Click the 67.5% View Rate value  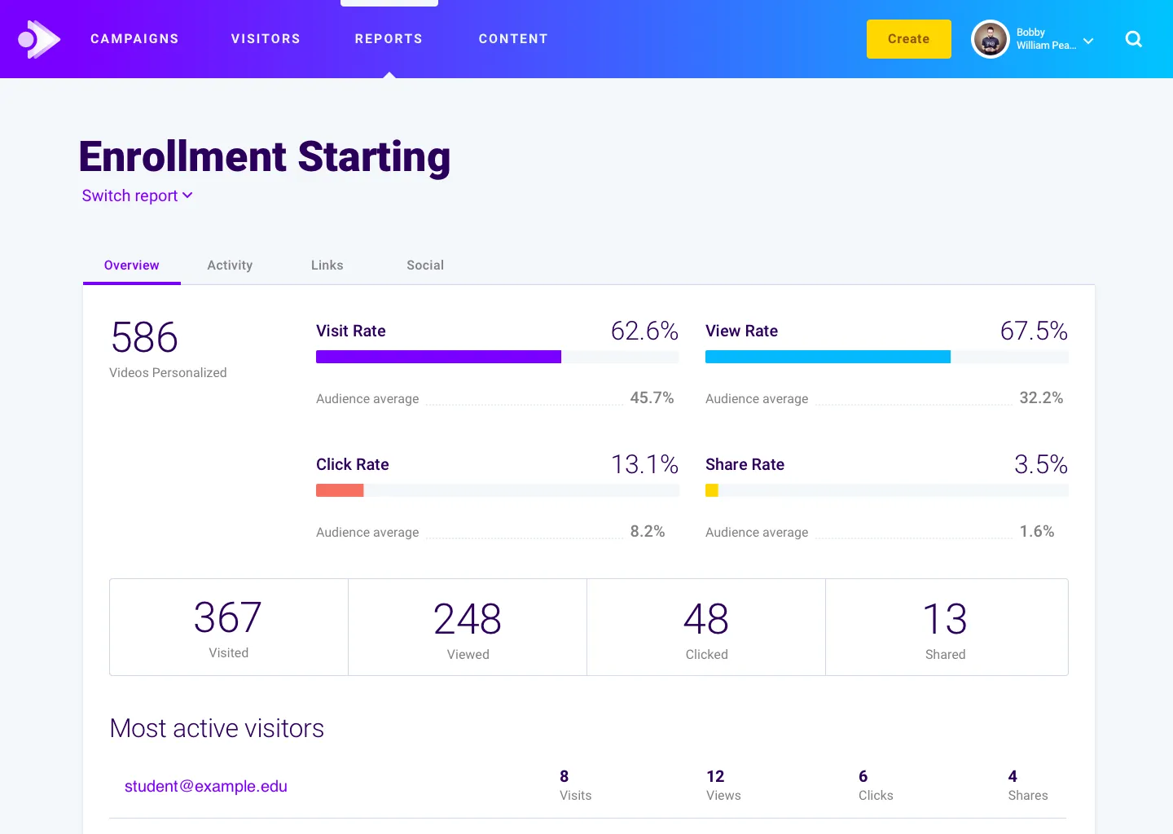(1034, 331)
